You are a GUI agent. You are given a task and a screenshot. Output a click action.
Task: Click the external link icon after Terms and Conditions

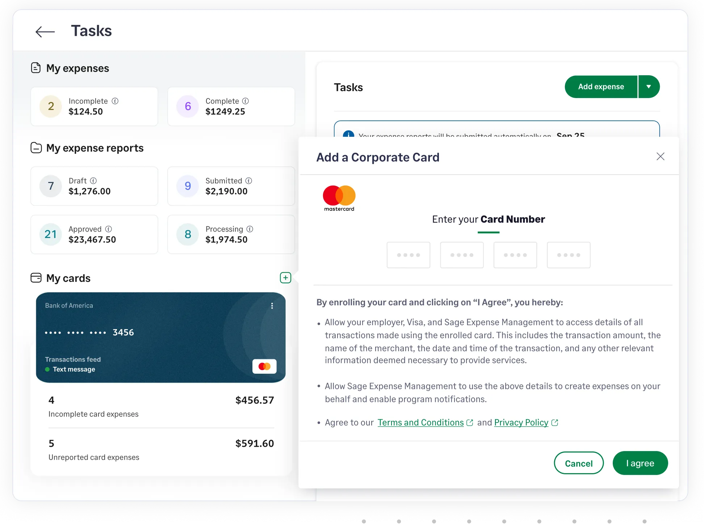(470, 422)
